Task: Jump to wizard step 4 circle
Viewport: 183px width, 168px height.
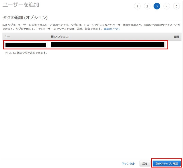Action: (x=167, y=6)
